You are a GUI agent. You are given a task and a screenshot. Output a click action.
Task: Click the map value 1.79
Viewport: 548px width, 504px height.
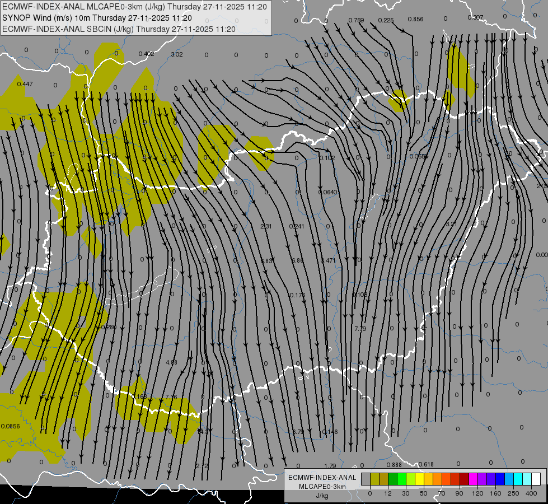(x=330, y=466)
